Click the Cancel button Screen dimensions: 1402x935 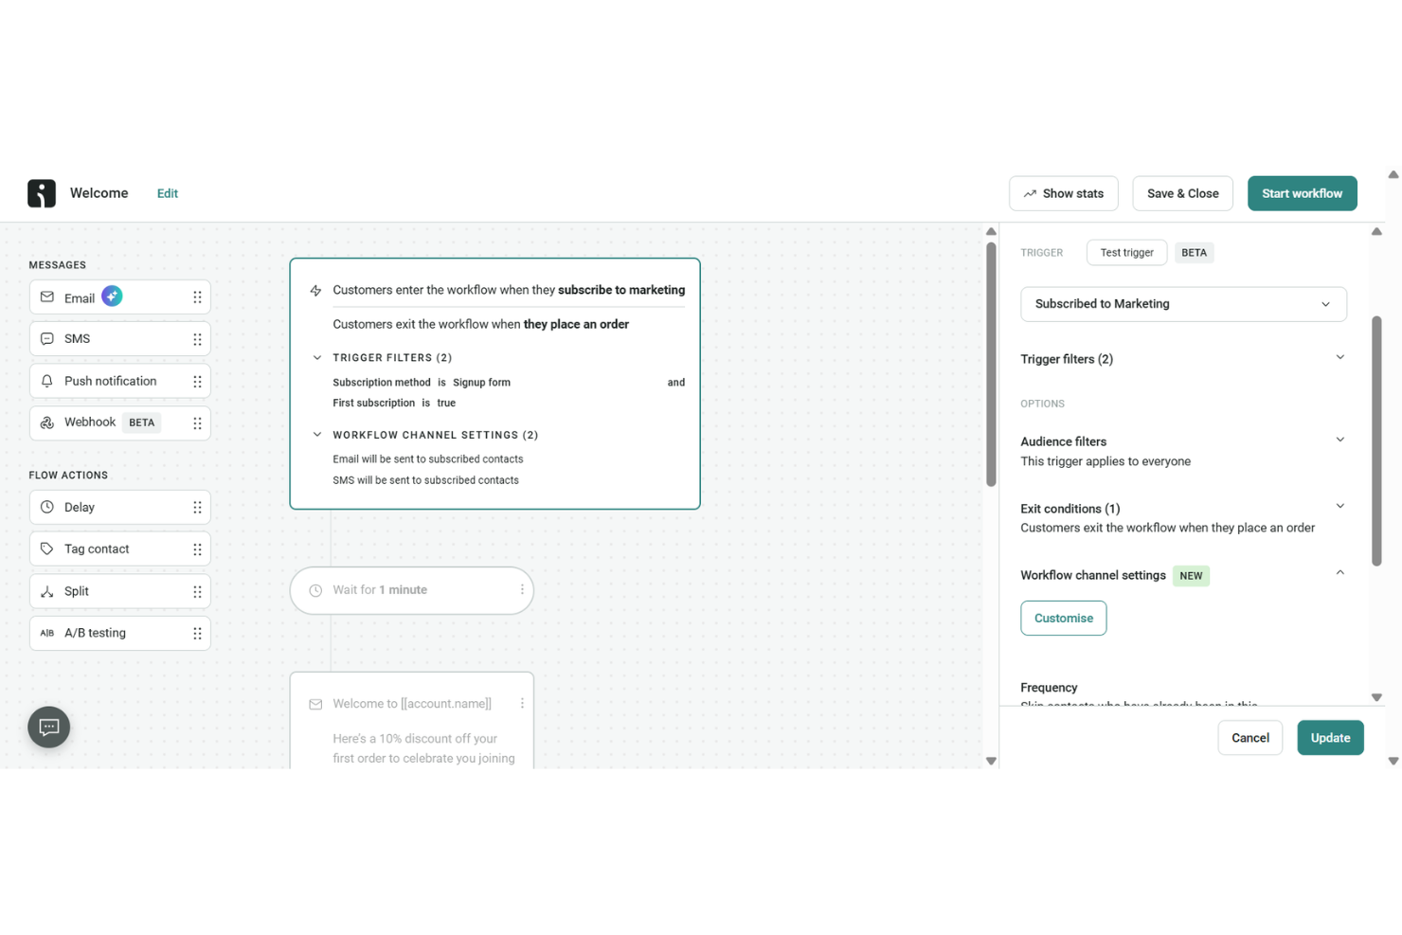[x=1250, y=738]
